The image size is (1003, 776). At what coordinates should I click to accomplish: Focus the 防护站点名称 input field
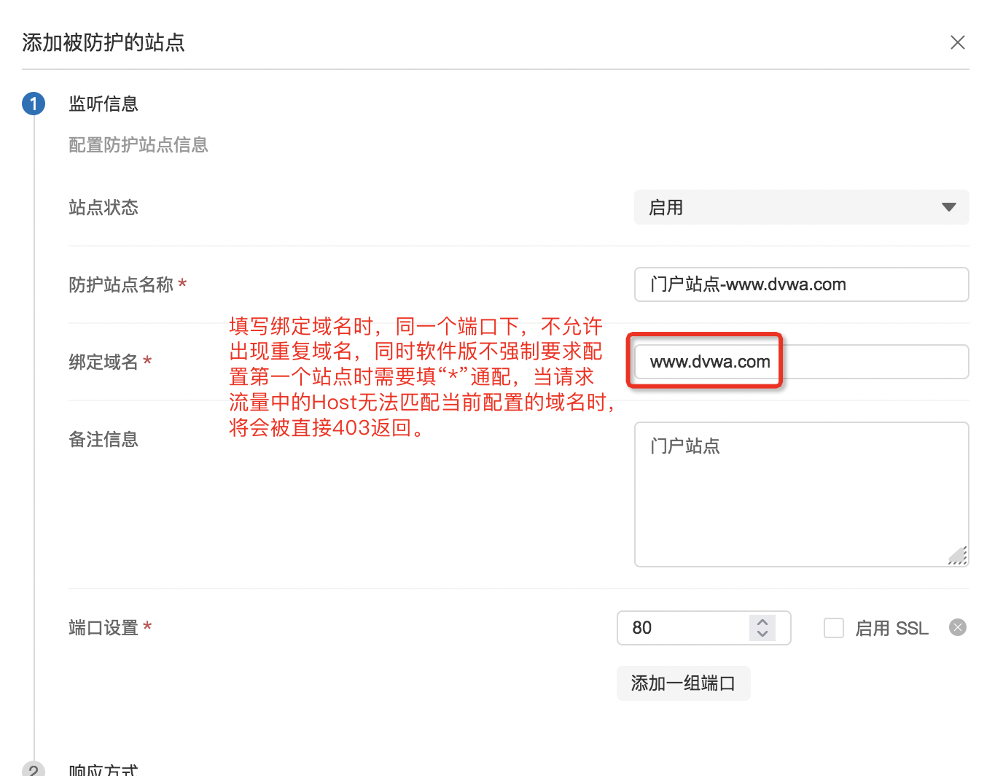[x=800, y=284]
